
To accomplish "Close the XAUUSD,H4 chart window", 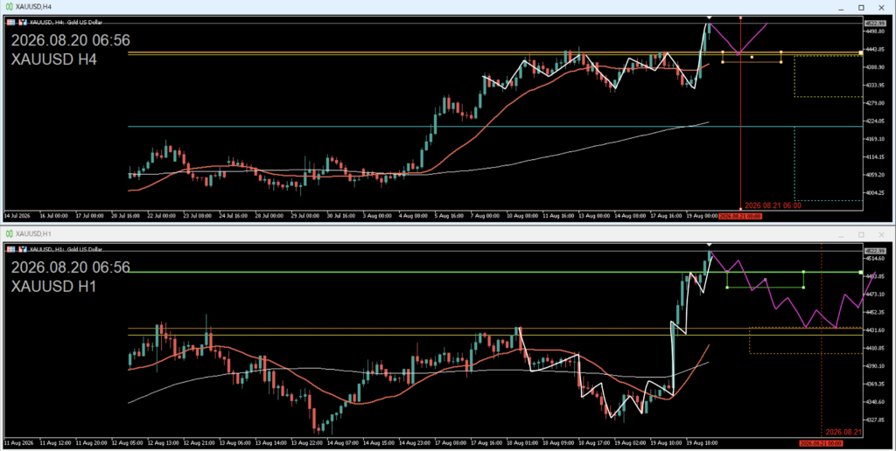I will coord(882,7).
